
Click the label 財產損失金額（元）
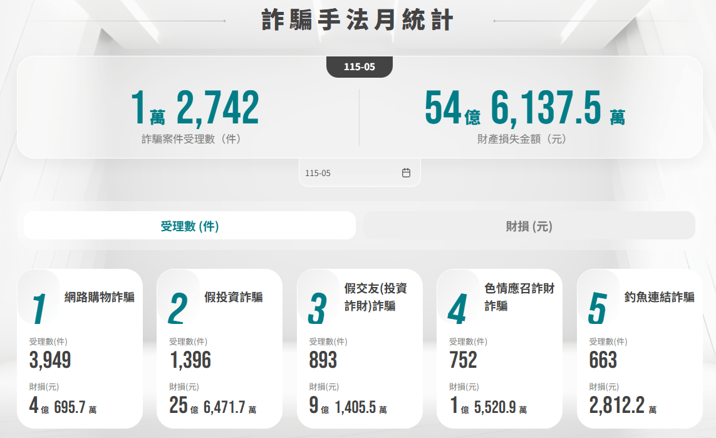pos(522,139)
